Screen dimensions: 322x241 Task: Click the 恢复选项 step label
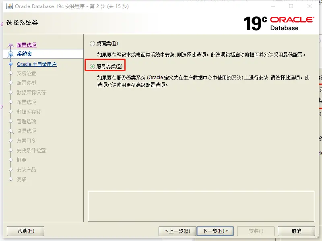26,131
